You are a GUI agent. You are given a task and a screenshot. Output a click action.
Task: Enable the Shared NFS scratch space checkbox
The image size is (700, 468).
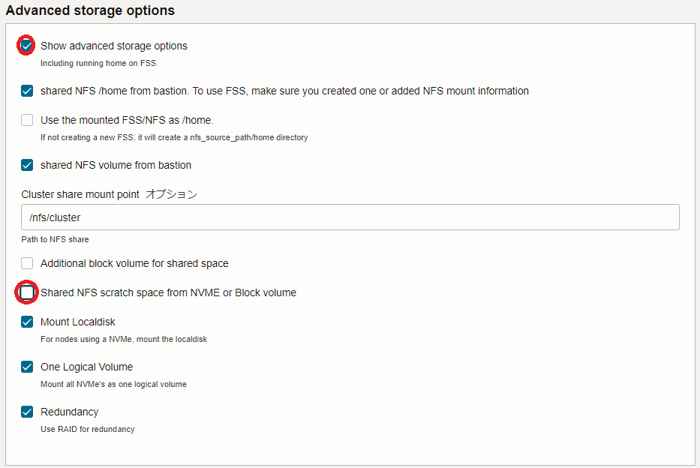coord(27,292)
